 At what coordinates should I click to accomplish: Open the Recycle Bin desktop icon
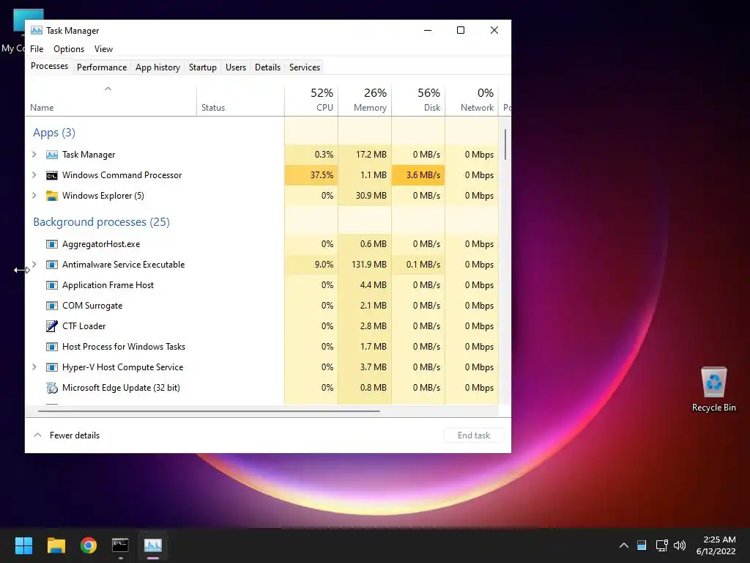pyautogui.click(x=713, y=389)
